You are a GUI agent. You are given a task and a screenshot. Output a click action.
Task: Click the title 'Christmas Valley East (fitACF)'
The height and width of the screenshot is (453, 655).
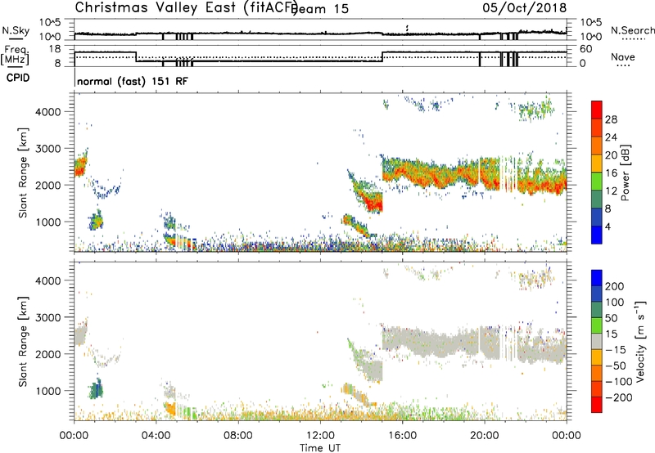click(x=186, y=8)
